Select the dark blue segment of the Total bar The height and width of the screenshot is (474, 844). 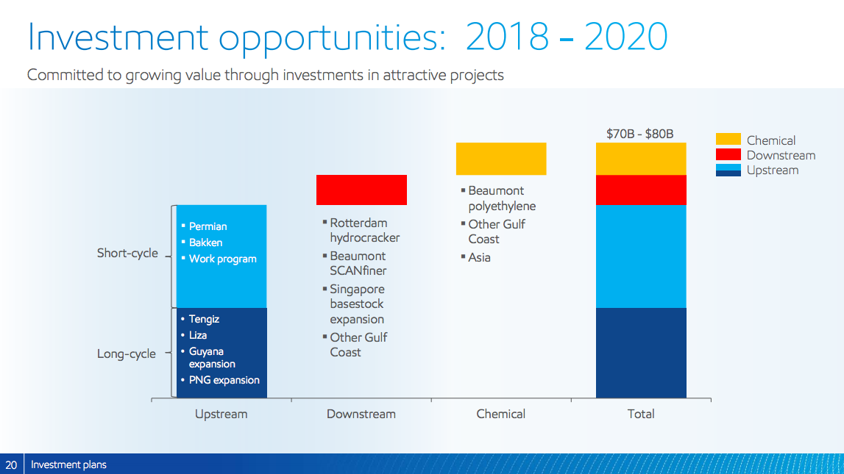[640, 353]
